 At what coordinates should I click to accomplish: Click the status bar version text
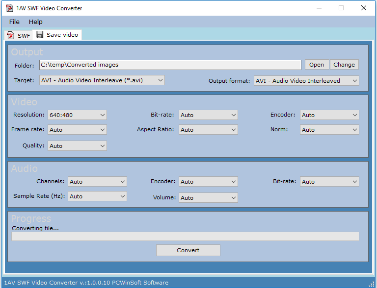(86, 283)
